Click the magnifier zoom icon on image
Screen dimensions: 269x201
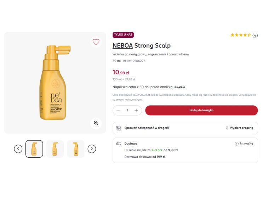pos(96,123)
